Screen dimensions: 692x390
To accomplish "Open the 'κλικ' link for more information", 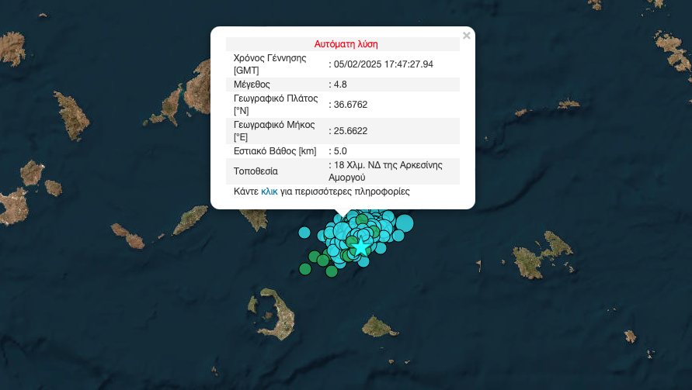I will coord(269,191).
